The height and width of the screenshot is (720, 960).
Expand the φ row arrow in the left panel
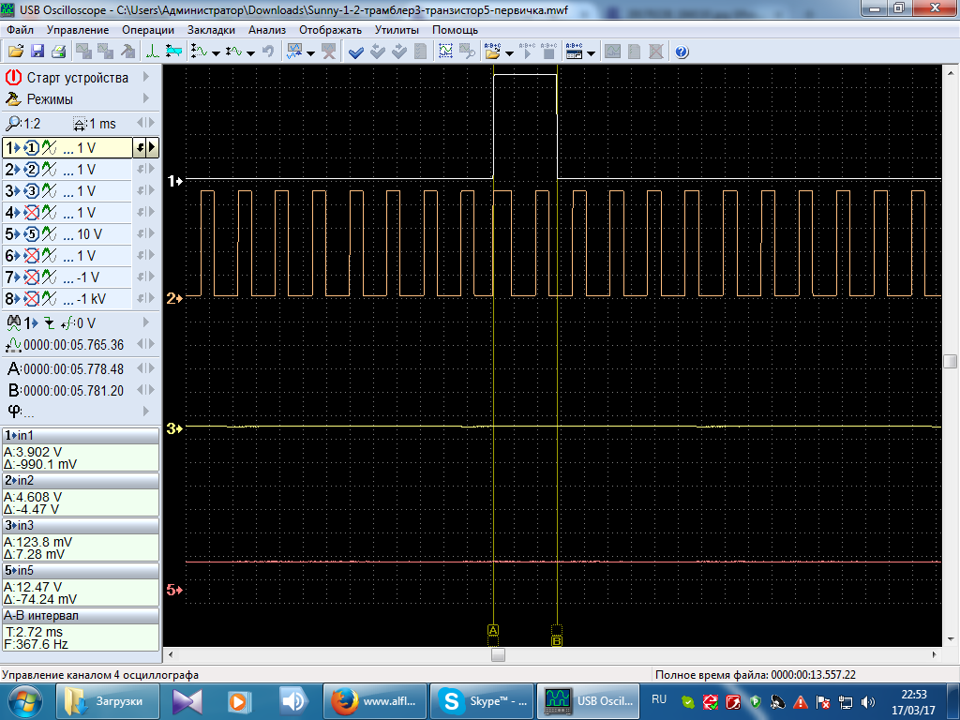(x=146, y=412)
